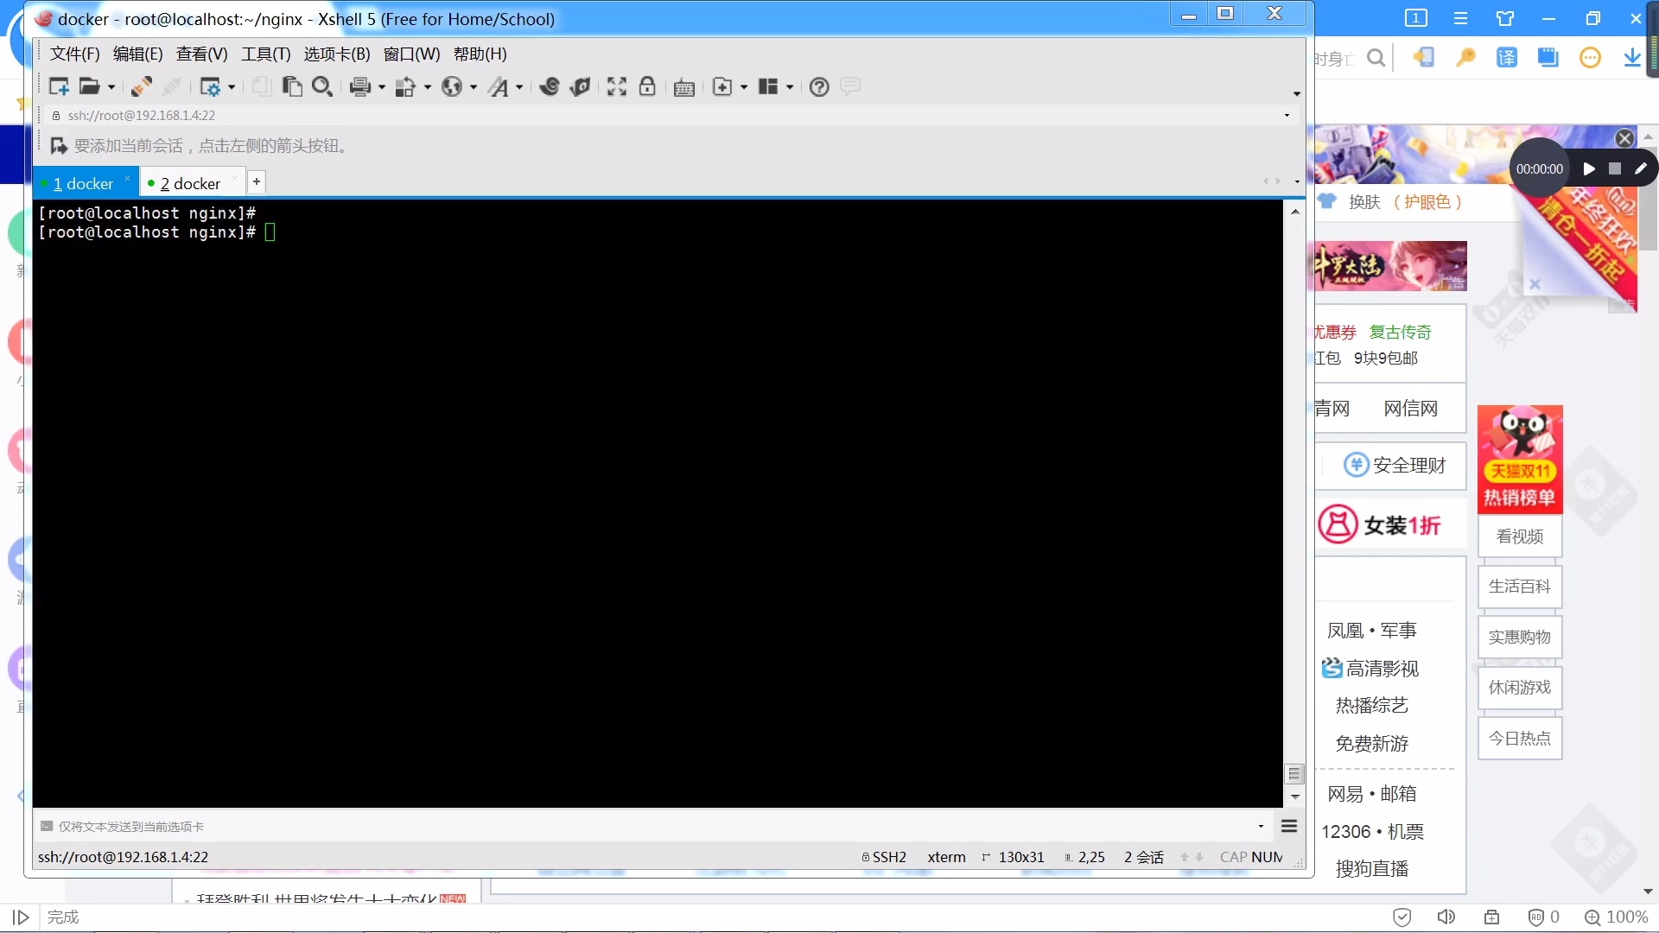Expand the Open folder dropdown arrow
Screen dimensions: 1659x933
111,87
